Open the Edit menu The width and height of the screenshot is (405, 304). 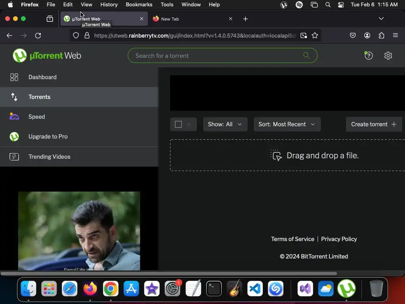pos(68,5)
